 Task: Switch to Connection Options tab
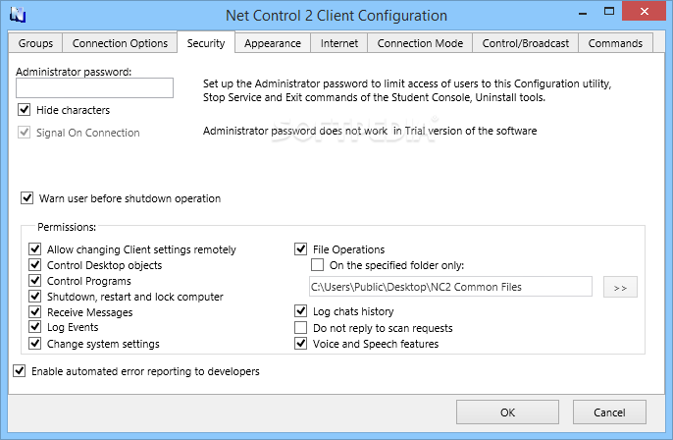click(120, 43)
